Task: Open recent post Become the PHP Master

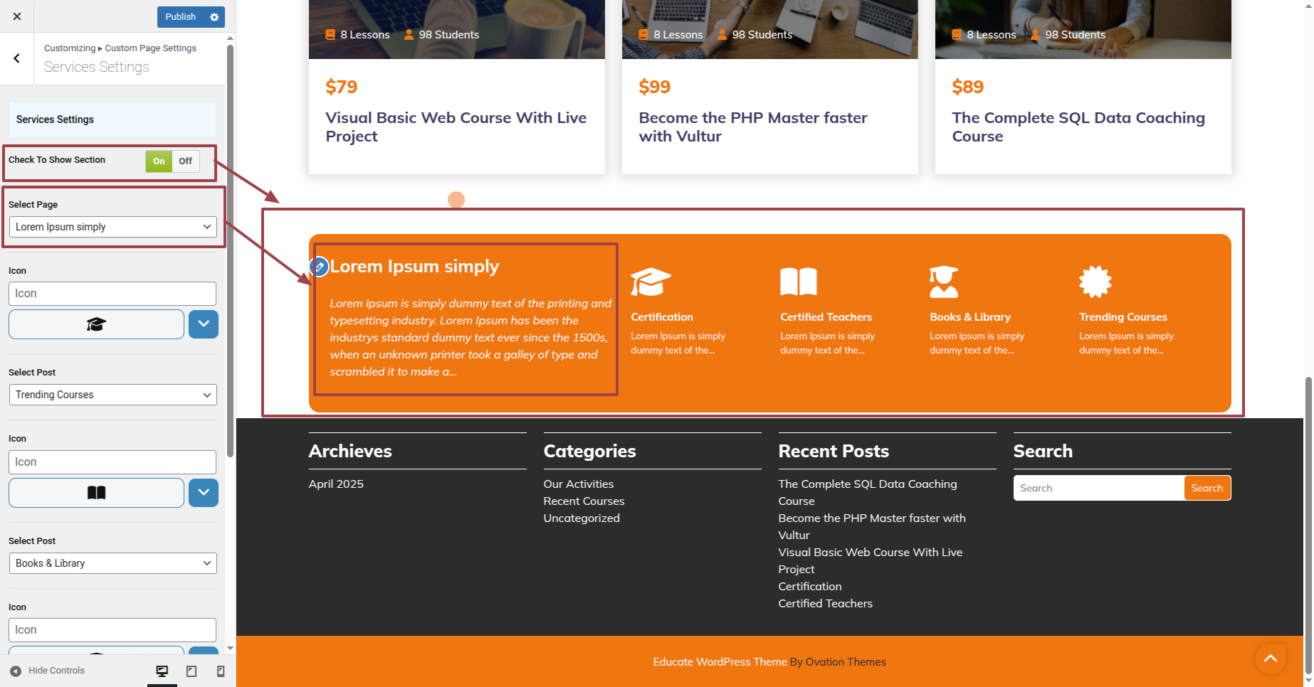Action: (872, 526)
